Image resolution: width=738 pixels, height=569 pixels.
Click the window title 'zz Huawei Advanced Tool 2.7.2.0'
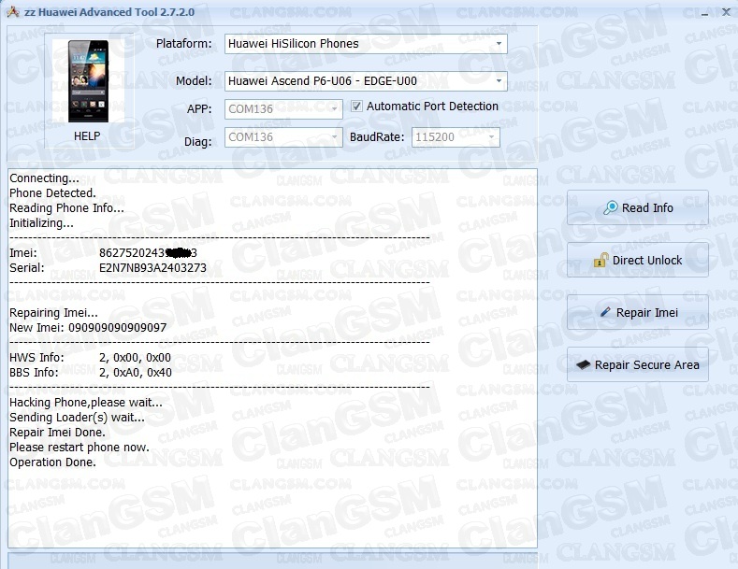[x=109, y=12]
